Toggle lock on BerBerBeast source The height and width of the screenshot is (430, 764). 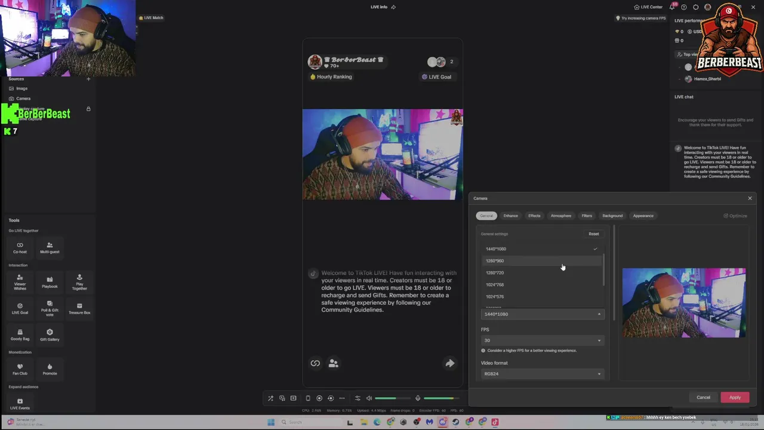88,109
